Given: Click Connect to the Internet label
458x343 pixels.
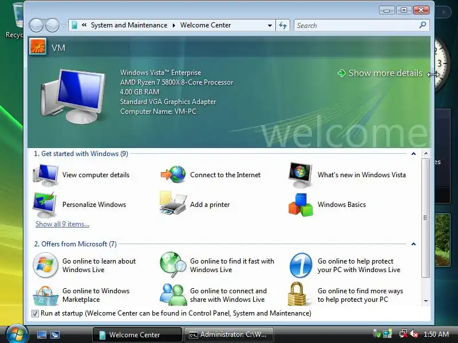Looking at the screenshot, I should click(225, 175).
